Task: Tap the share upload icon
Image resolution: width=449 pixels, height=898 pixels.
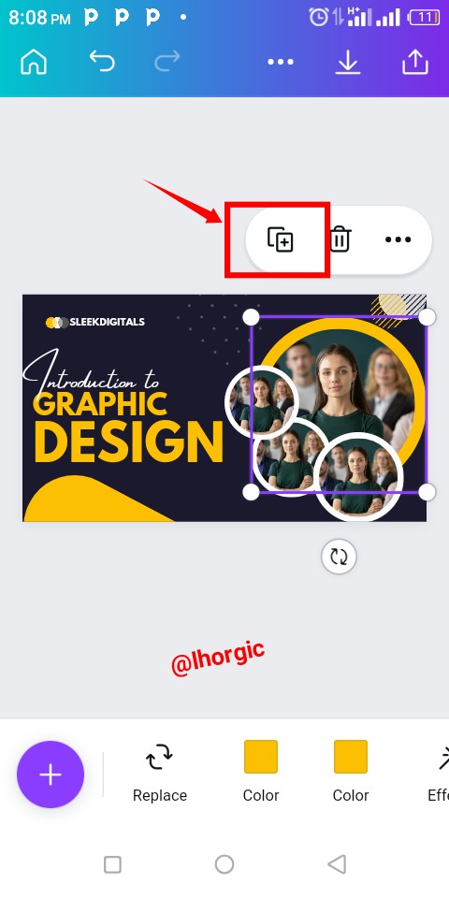Action: coord(415,62)
